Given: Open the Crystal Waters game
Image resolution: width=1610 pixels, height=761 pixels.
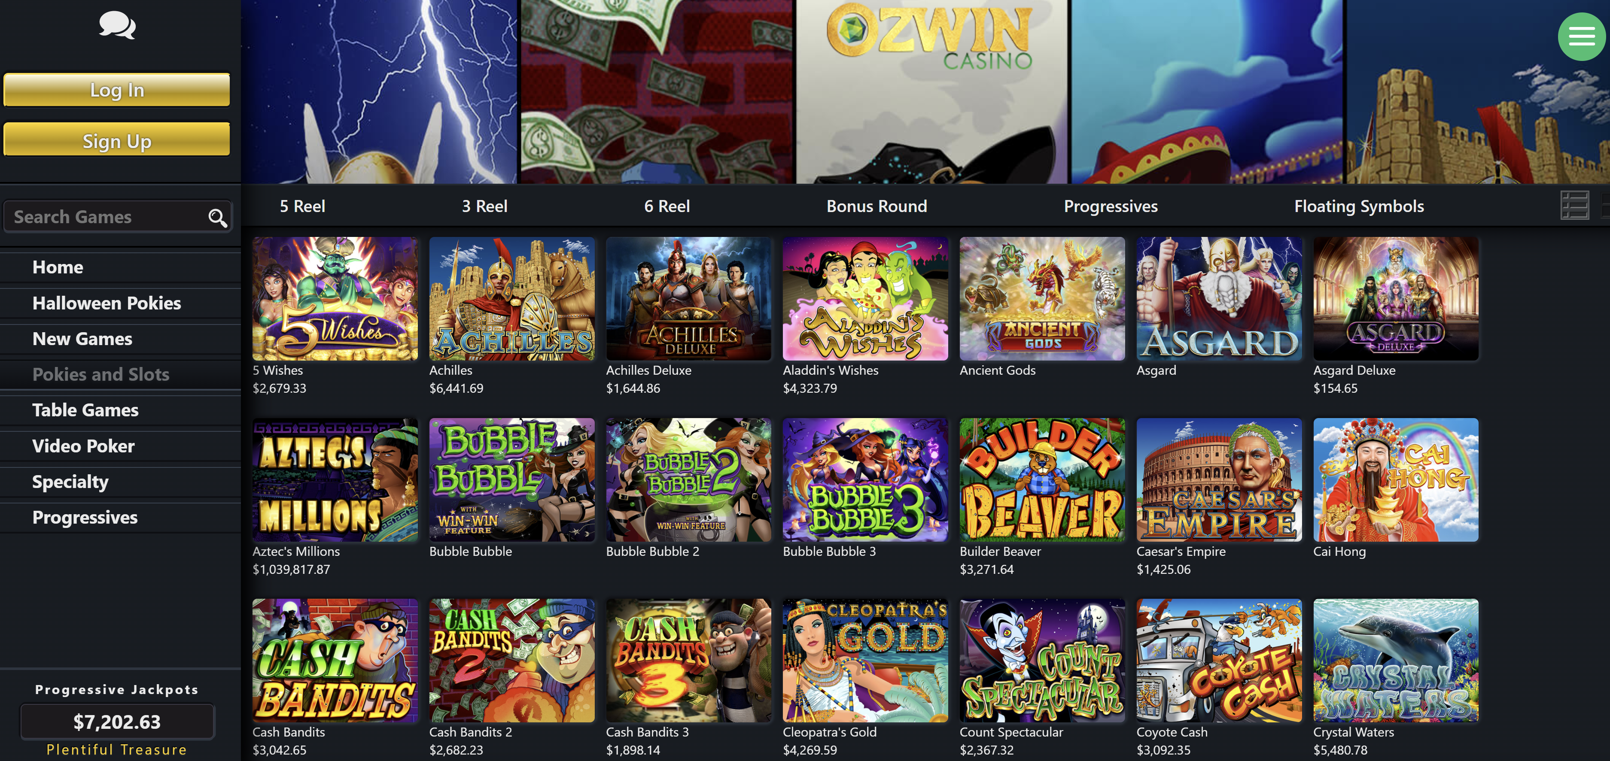Looking at the screenshot, I should pos(1396,661).
